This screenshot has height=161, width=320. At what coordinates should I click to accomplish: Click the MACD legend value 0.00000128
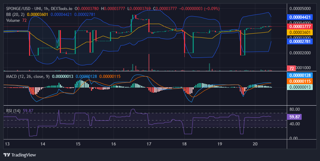coord(86,77)
